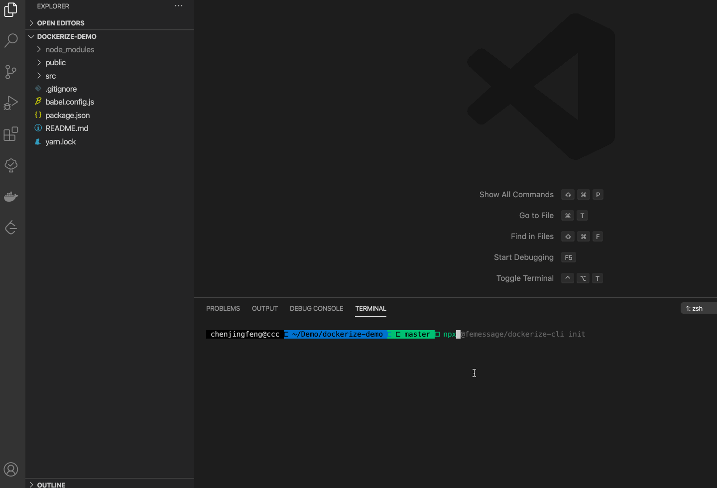The image size is (717, 488).
Task: Switch to the Debug Console tab
Action: click(x=317, y=308)
